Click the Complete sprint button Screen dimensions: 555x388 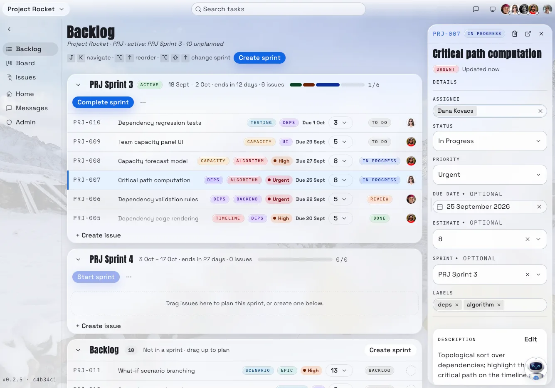103,102
